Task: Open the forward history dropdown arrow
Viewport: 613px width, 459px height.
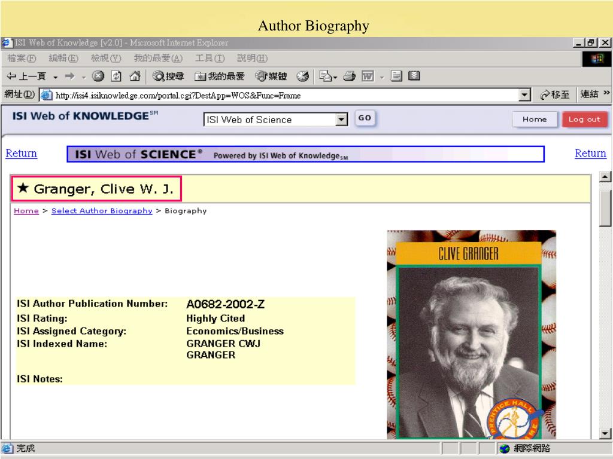Action: (84, 77)
